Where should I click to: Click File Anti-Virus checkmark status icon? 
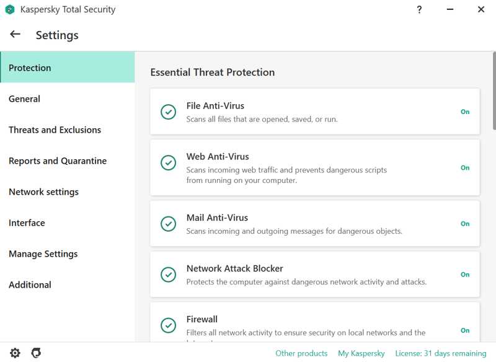[168, 112]
